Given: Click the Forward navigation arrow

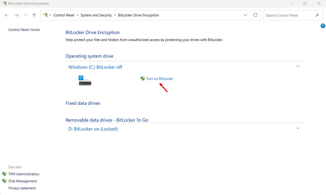Looking at the screenshot, I should (x=17, y=15).
